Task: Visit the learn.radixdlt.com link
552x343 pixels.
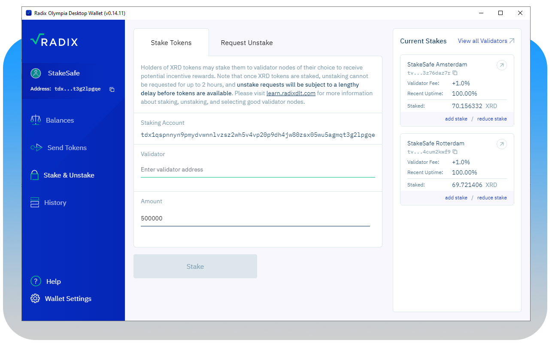Action: [x=291, y=93]
